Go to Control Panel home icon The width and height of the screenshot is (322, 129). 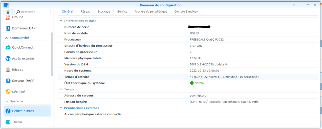point(8,12)
